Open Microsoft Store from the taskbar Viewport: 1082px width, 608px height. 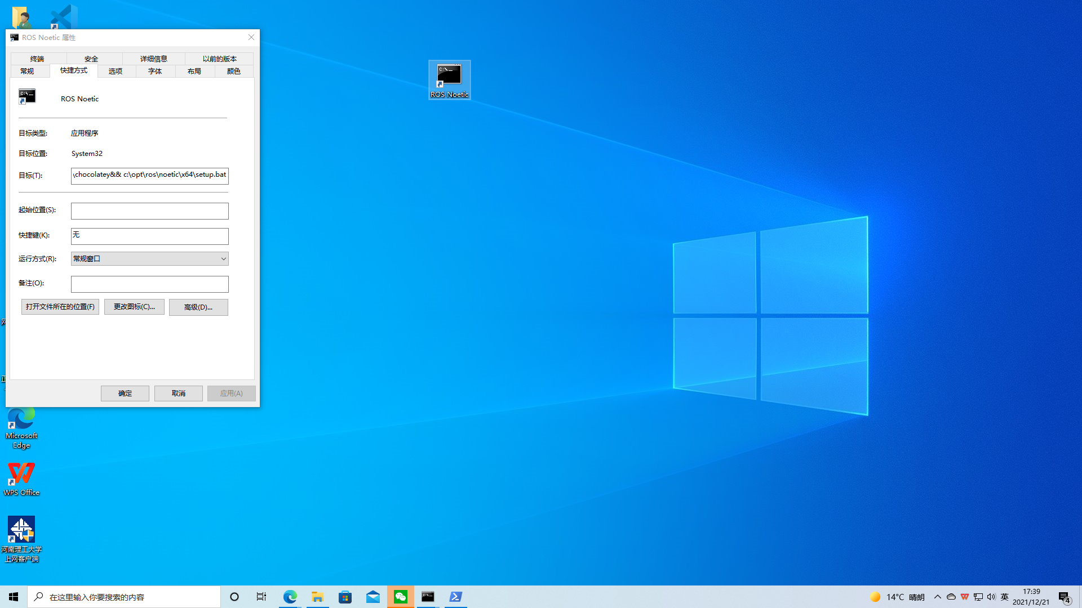345,596
